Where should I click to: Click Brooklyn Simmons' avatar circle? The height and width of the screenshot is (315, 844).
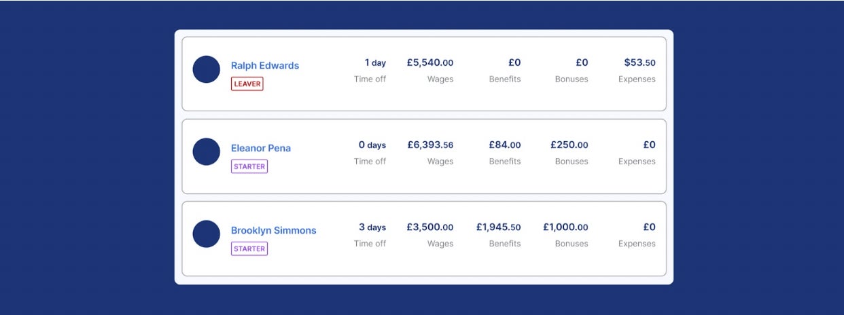(207, 234)
